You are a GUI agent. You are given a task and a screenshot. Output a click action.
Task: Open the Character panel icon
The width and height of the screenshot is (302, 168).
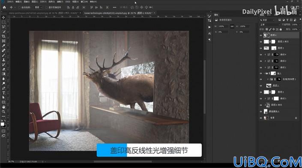[x=209, y=33]
